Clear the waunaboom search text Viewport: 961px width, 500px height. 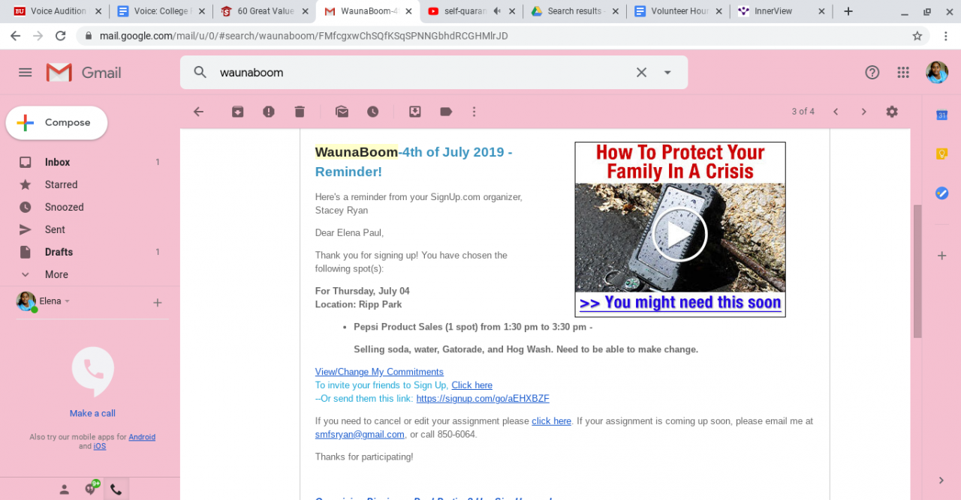click(641, 72)
